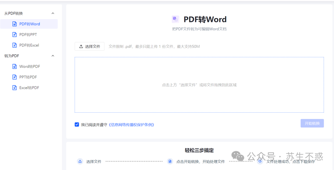Switch to PDF转Excel converter

click(x=29, y=45)
